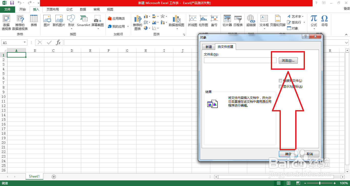The width and height of the screenshot is (350, 186).
Task: Open the Office Store (应用商店)
Action: [117, 19]
